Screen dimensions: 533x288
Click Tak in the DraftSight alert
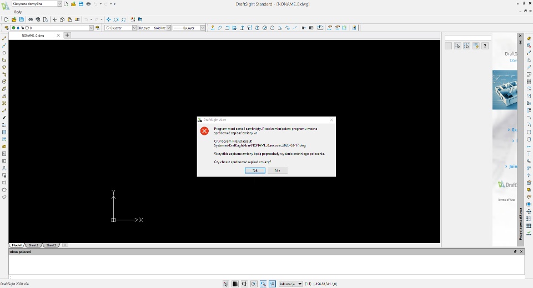pyautogui.click(x=255, y=170)
